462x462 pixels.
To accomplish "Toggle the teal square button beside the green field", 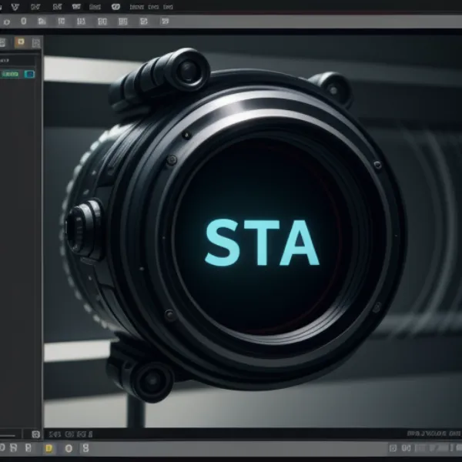I will (x=29, y=74).
